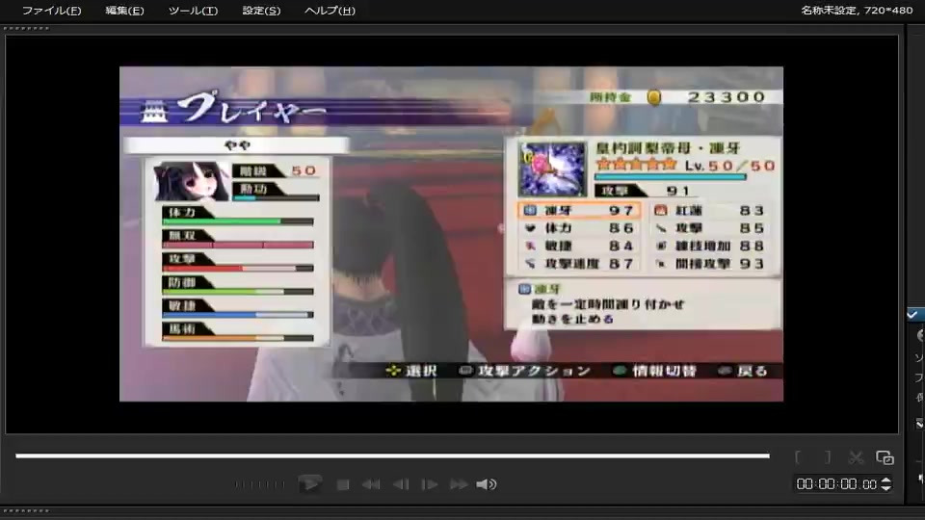Viewport: 925px width, 520px height.
Task: Stop playback with the stop button
Action: [343, 484]
